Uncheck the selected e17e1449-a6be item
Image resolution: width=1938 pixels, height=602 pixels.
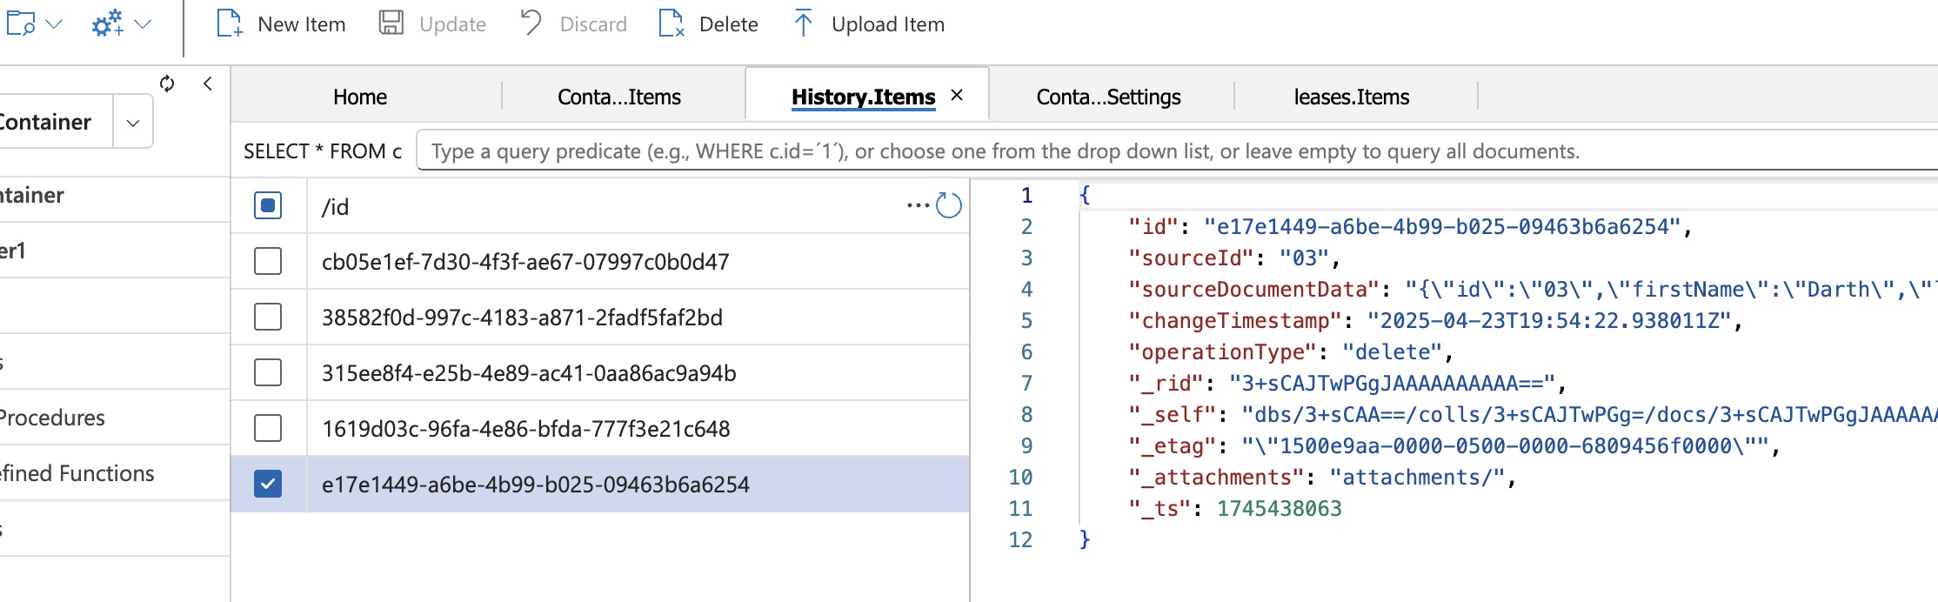(268, 485)
